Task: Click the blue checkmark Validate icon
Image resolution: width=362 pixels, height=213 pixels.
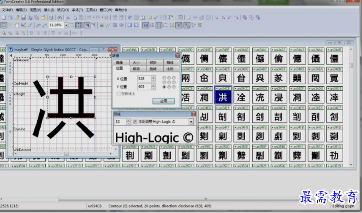Action: pyautogui.click(x=156, y=18)
